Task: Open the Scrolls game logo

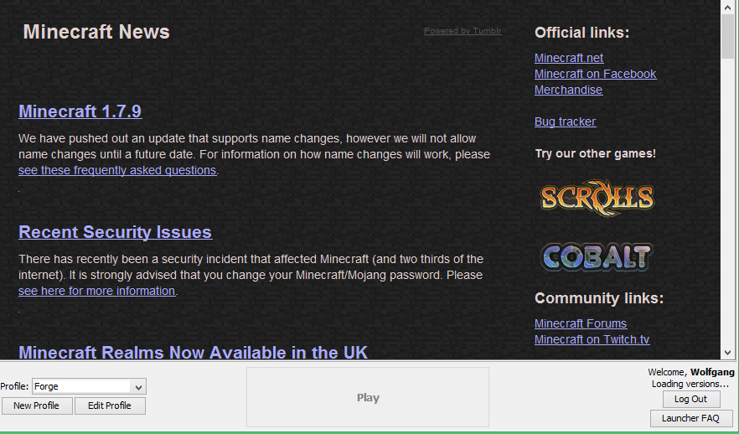Action: click(597, 198)
